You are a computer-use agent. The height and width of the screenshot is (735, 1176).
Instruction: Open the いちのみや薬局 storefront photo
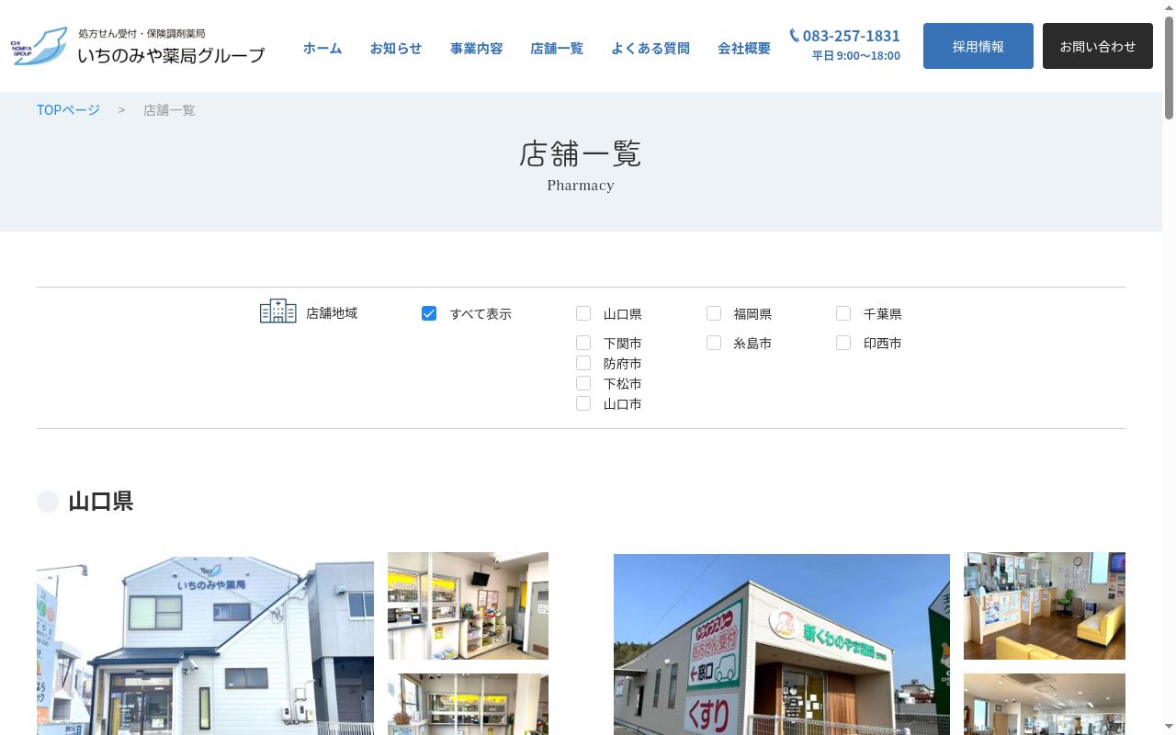pyautogui.click(x=205, y=644)
